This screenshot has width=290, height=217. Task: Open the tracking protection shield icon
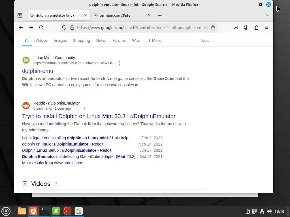click(64, 27)
